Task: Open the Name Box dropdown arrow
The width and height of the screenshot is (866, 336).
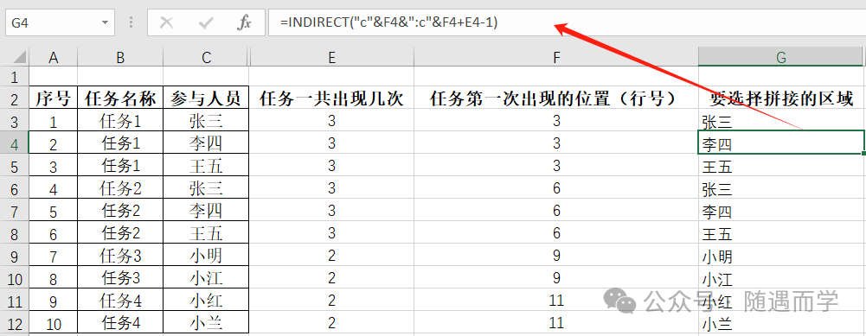Action: (105, 22)
